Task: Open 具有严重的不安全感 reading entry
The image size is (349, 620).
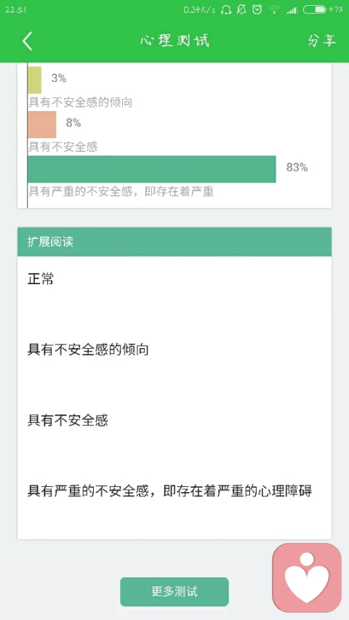Action: point(169,491)
